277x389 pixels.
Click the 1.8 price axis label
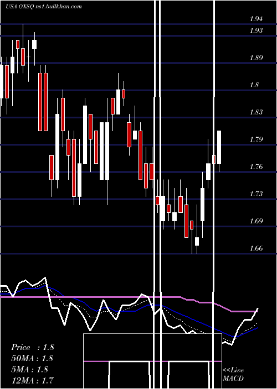[254, 85]
